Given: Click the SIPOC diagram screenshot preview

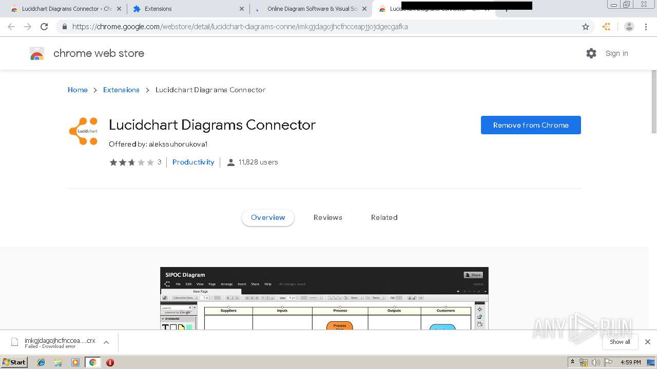Looking at the screenshot, I should pyautogui.click(x=324, y=298).
